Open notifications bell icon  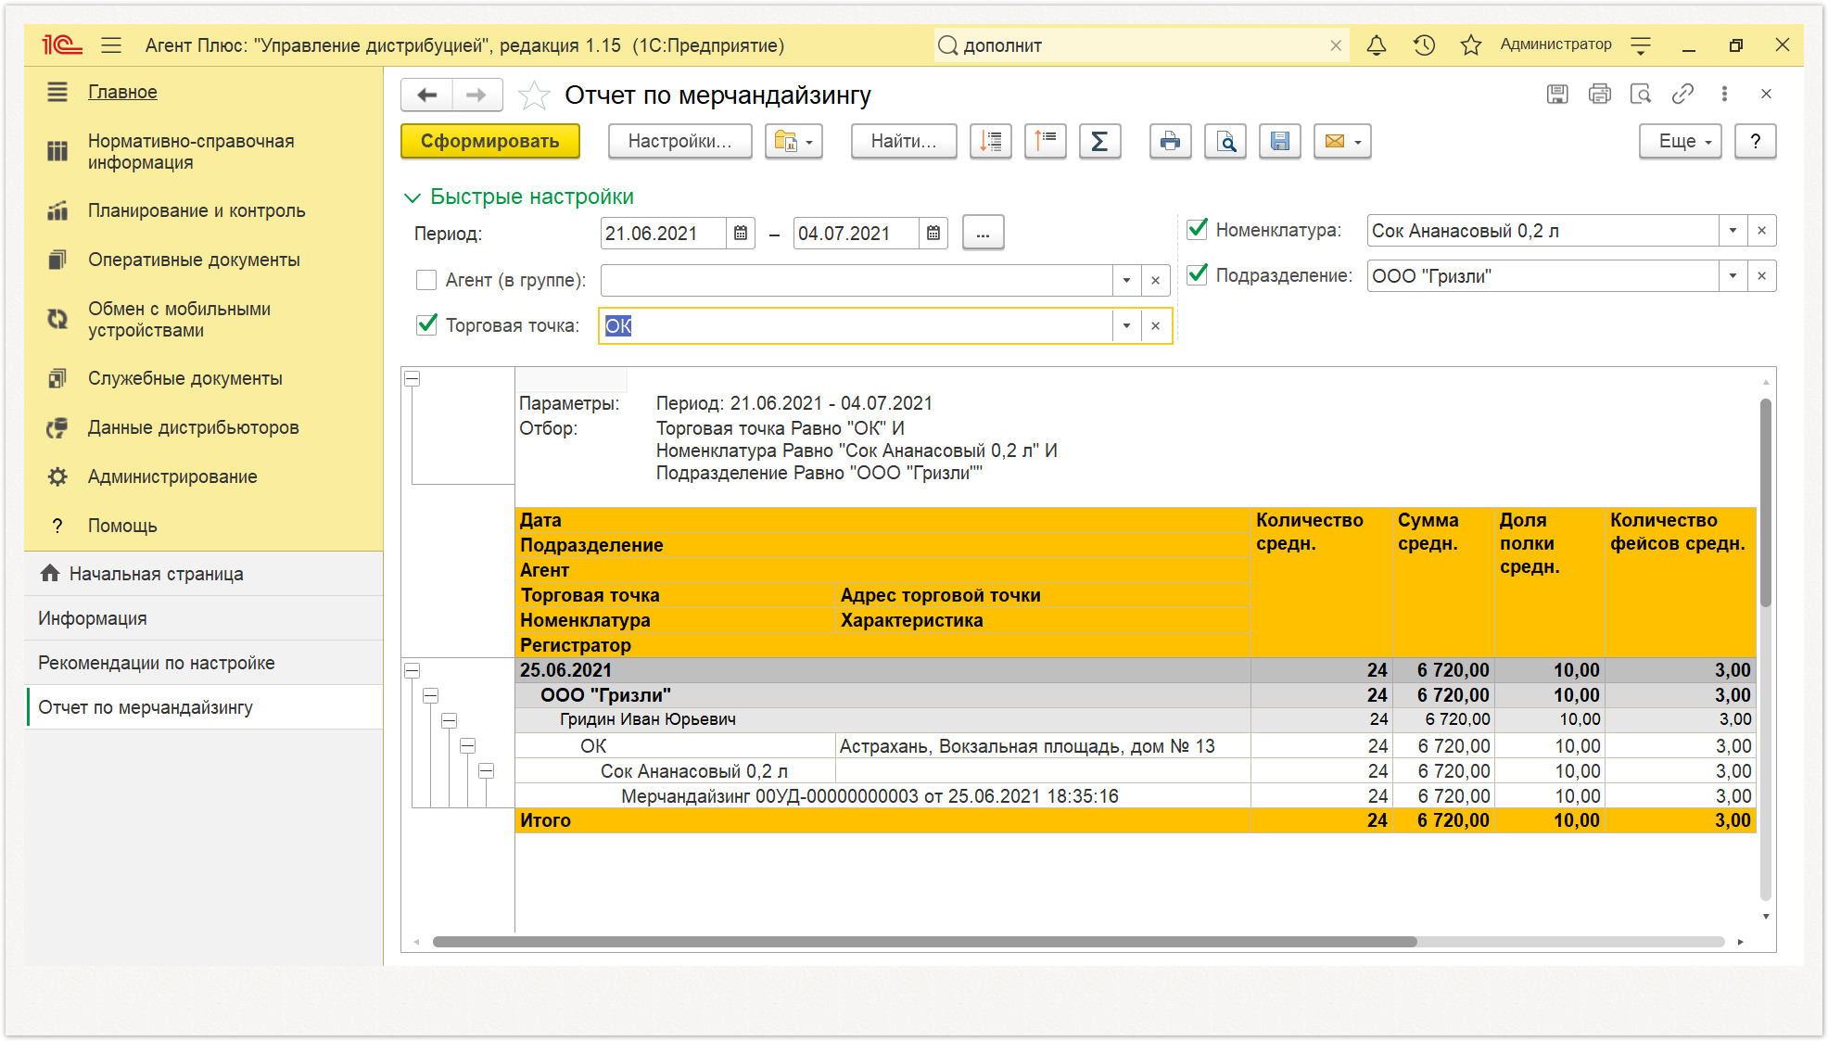1377,45
